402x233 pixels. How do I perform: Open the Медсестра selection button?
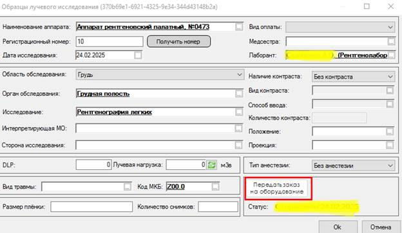[x=391, y=41]
